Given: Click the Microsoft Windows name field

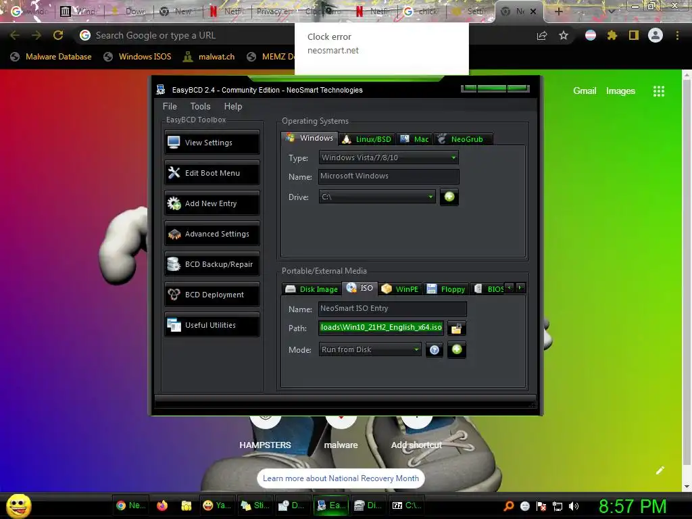Looking at the screenshot, I should [x=389, y=176].
